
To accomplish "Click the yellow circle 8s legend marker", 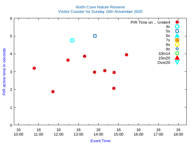I will [177, 44].
